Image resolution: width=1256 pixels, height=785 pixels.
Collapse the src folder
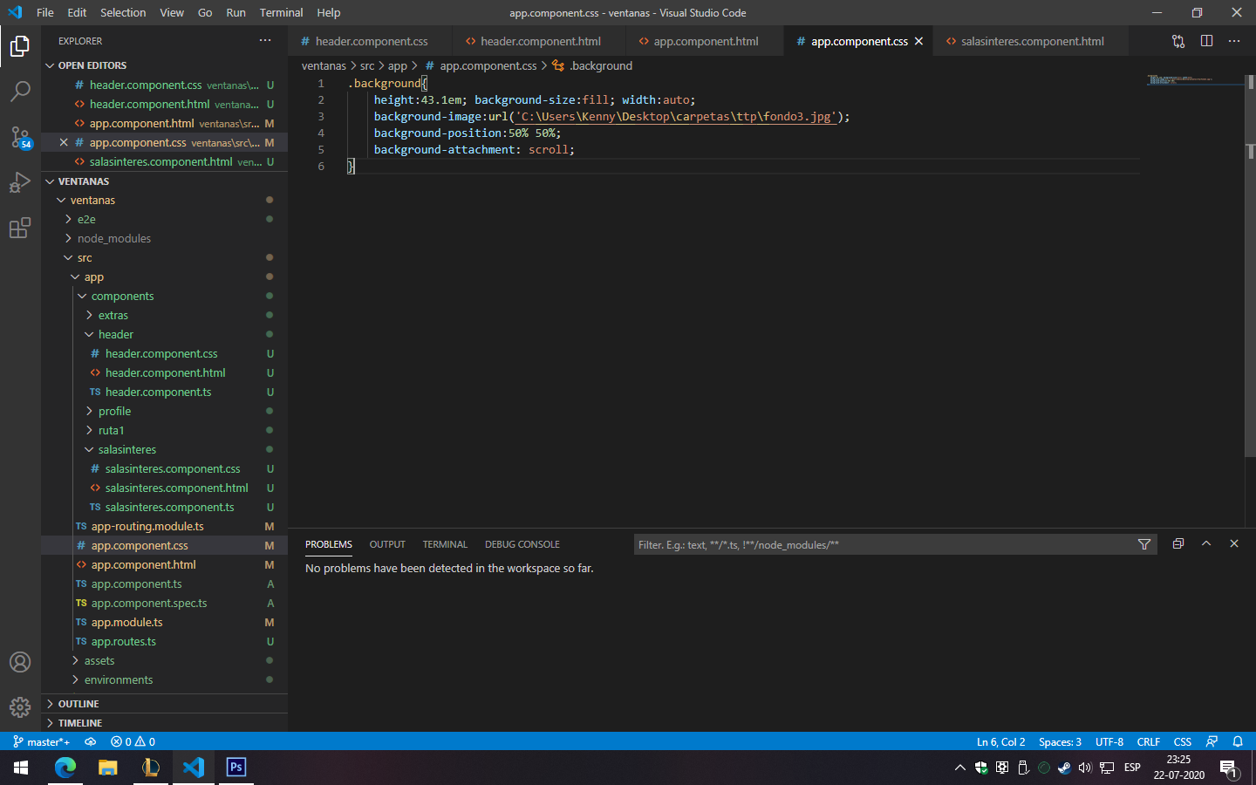[84, 257]
